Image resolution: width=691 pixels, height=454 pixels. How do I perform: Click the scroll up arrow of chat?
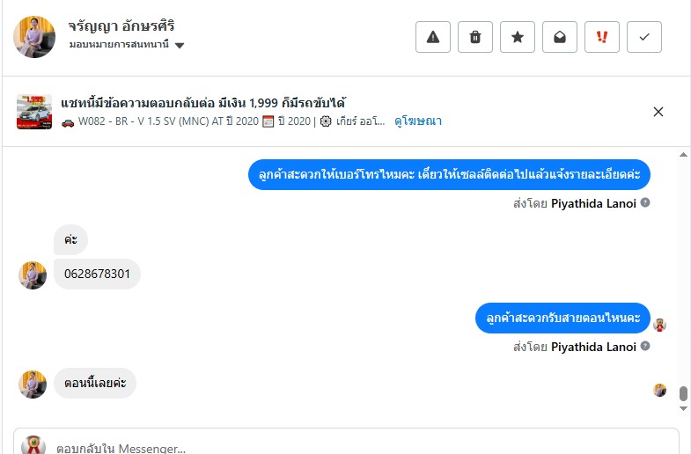click(x=683, y=155)
